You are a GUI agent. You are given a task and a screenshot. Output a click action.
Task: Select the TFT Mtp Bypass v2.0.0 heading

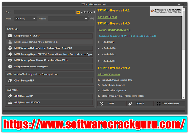click(x=113, y=24)
